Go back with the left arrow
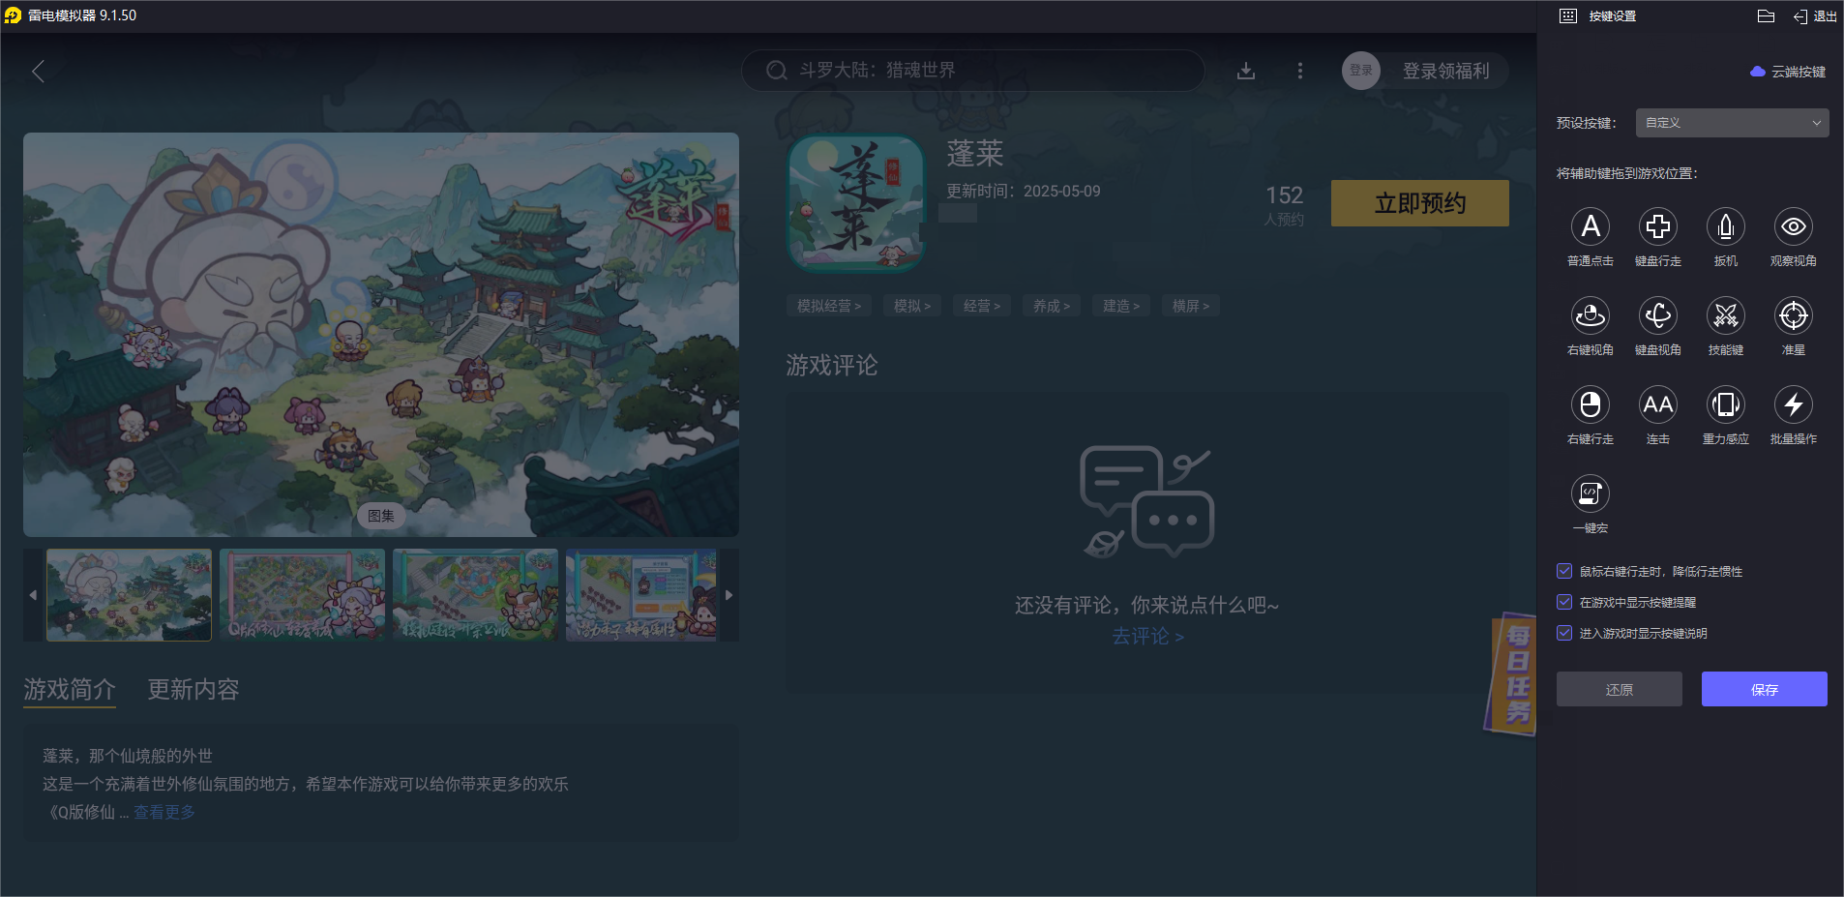The height and width of the screenshot is (897, 1844). click(38, 71)
